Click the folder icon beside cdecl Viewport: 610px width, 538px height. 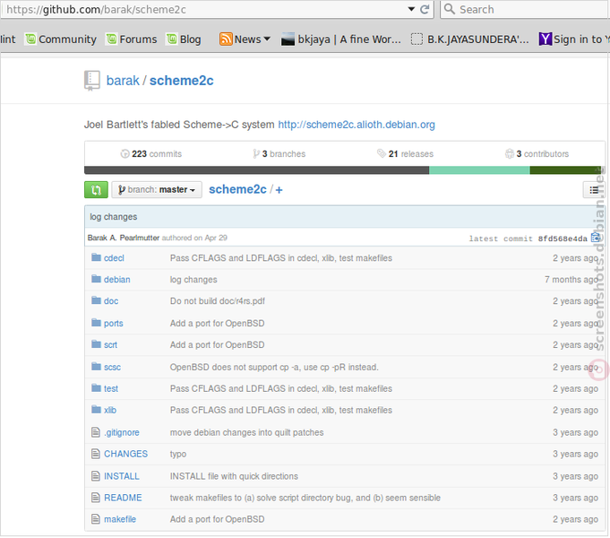point(96,257)
